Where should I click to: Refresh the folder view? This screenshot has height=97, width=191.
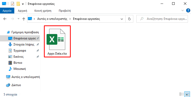(x=129, y=19)
